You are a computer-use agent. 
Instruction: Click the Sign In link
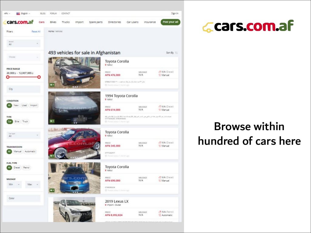175,13
